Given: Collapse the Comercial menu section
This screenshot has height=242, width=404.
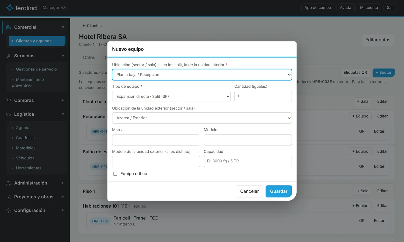Looking at the screenshot, I should [63, 27].
